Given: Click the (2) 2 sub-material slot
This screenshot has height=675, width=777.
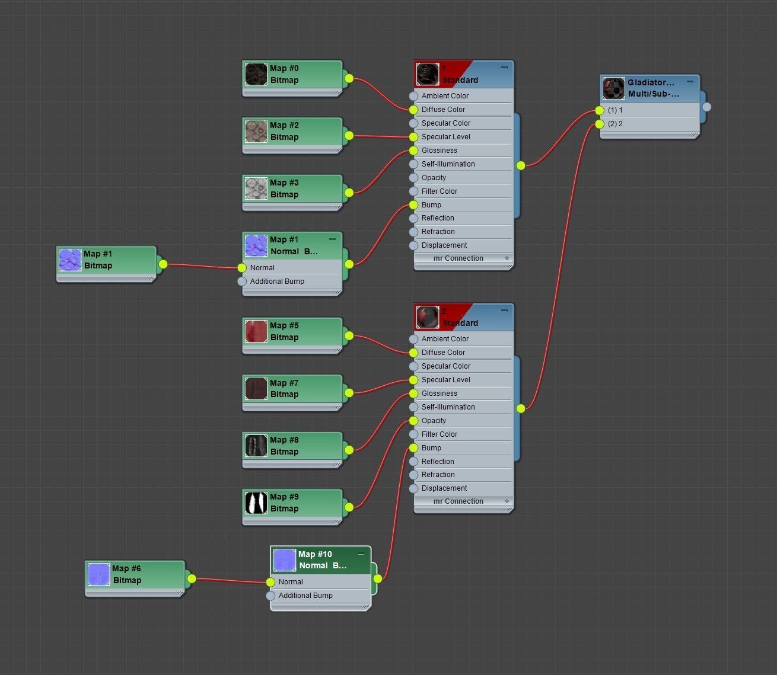Looking at the screenshot, I should 649,124.
